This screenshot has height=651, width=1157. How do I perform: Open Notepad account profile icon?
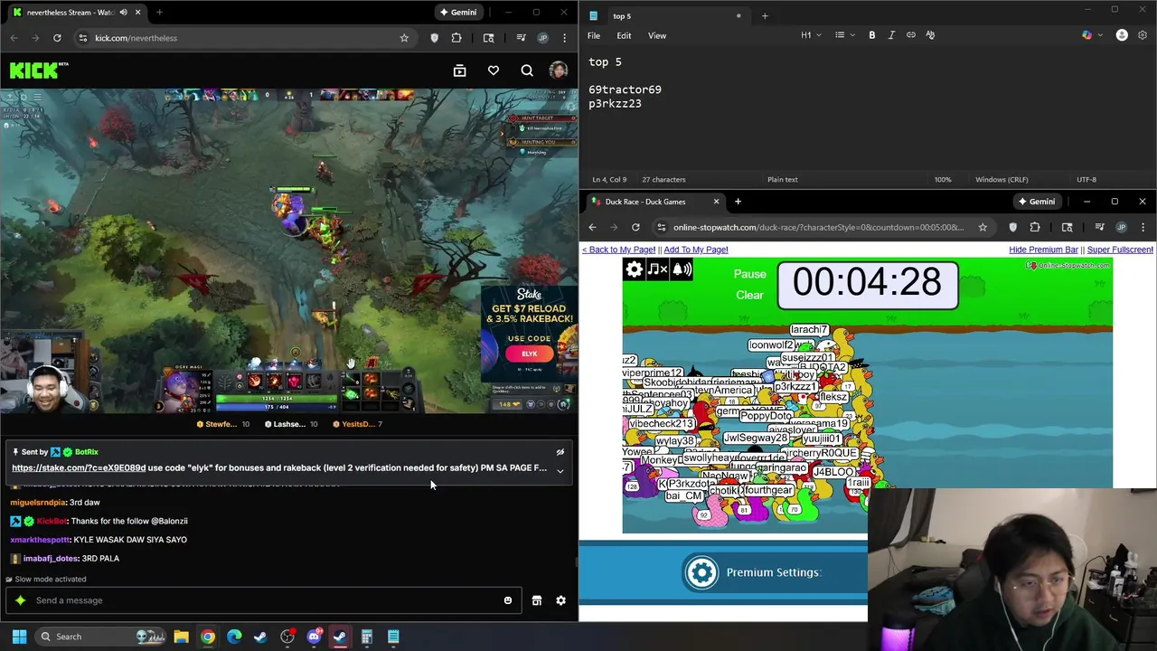click(x=1122, y=35)
